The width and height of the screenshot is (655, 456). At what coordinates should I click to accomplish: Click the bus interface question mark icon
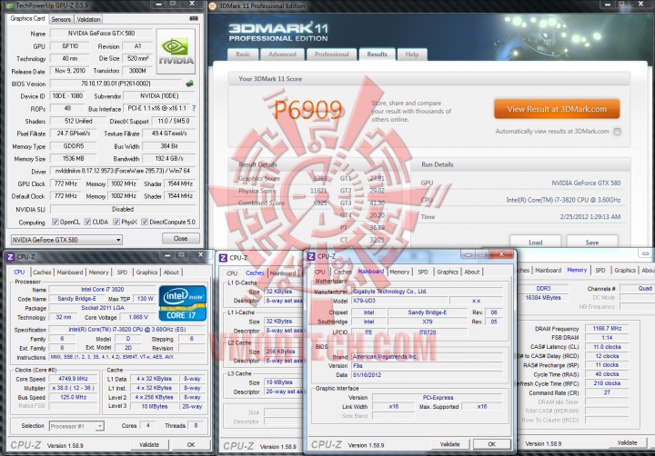click(x=194, y=108)
